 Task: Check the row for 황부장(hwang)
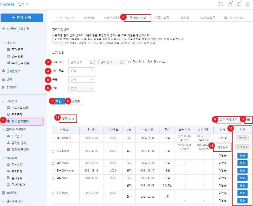click(x=53, y=171)
